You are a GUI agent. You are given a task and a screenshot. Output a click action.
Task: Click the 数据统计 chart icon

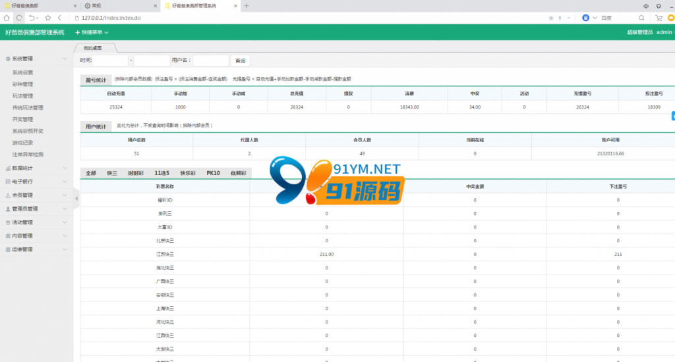pos(8,168)
